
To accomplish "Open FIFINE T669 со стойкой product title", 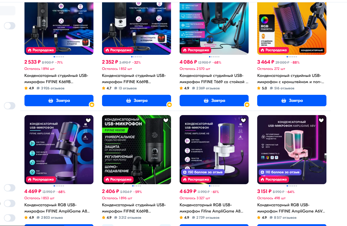I will [214, 79].
